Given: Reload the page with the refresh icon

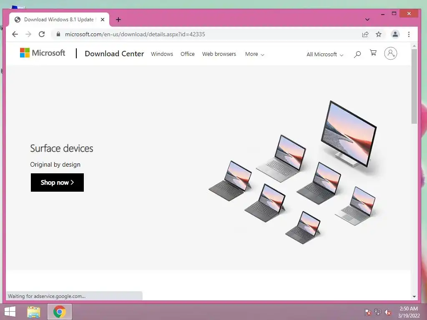Looking at the screenshot, I should 42,34.
